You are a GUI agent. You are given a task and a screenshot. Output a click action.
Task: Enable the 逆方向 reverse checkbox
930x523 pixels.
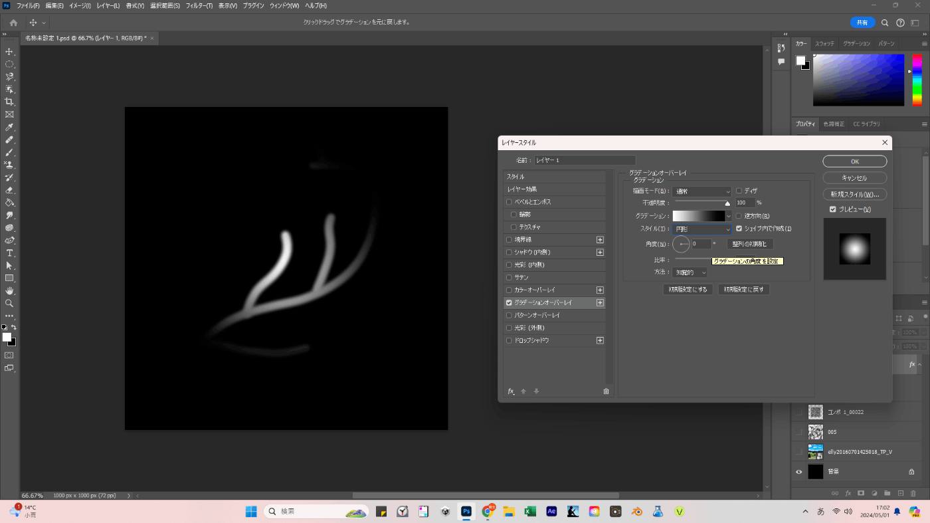tap(739, 216)
